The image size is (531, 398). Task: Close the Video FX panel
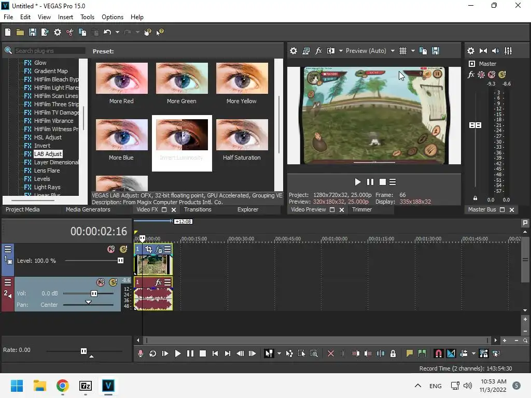pyautogui.click(x=174, y=210)
